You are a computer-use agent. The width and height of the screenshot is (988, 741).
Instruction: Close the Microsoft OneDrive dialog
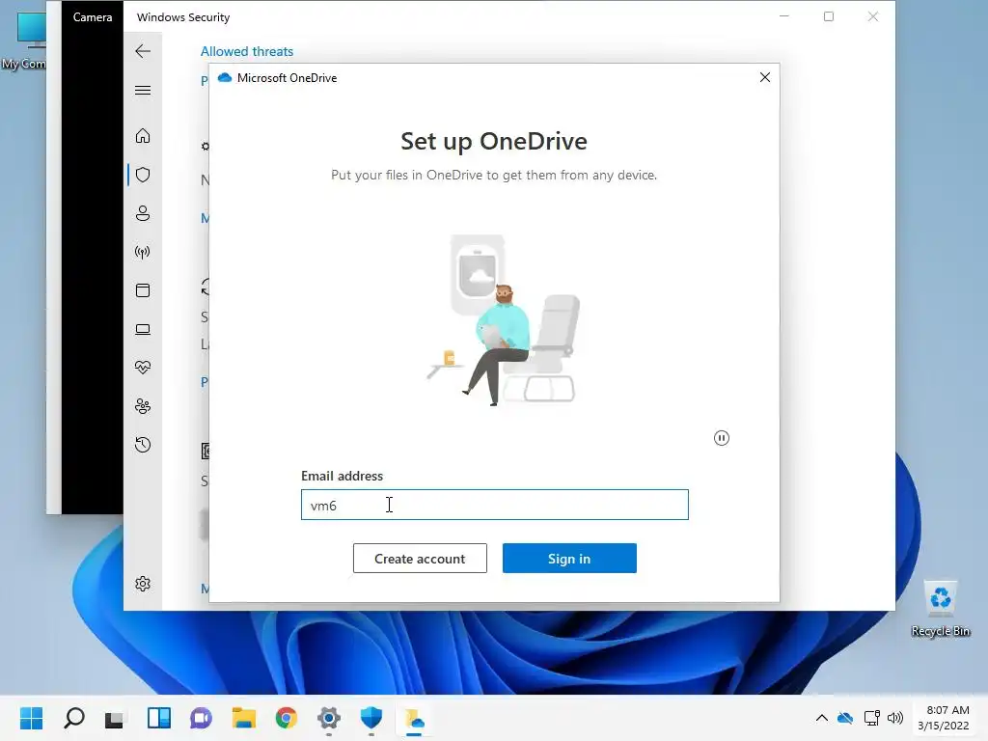(765, 77)
